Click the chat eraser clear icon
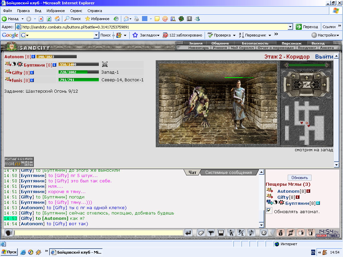This screenshot has width=343, height=257. (201, 233)
